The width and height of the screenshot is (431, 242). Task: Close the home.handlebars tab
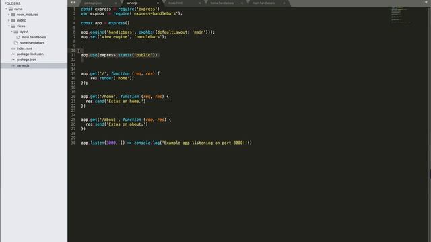coord(242,3)
